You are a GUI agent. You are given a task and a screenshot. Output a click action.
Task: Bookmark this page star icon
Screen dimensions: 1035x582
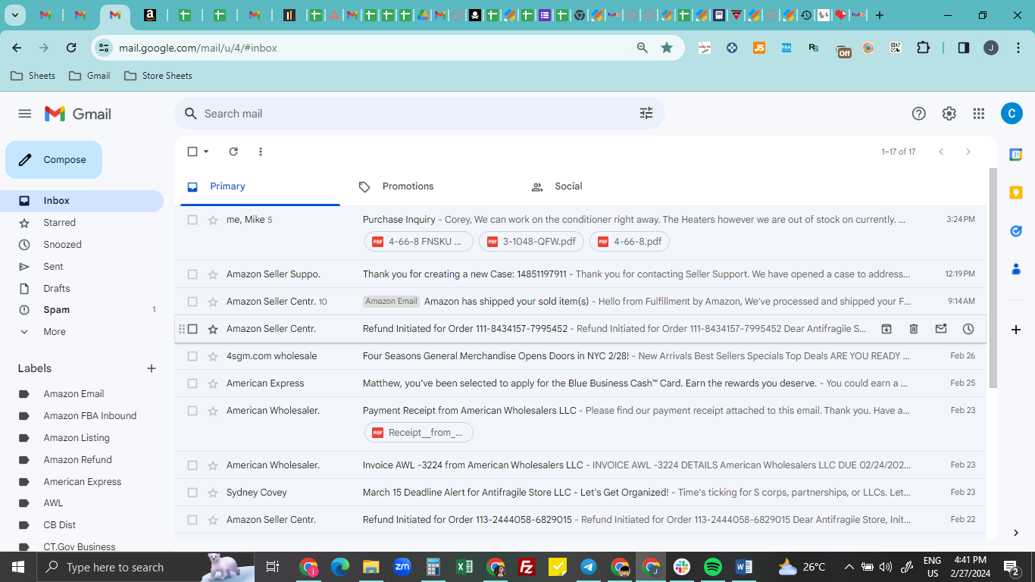pyautogui.click(x=667, y=48)
